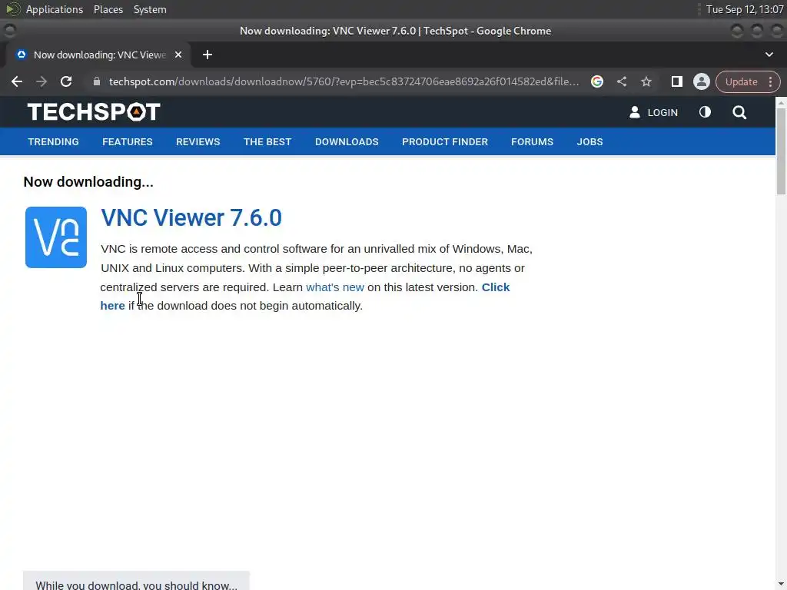
Task: Select the 'Now downloading: VNC Viewer' tab
Action: pos(99,55)
